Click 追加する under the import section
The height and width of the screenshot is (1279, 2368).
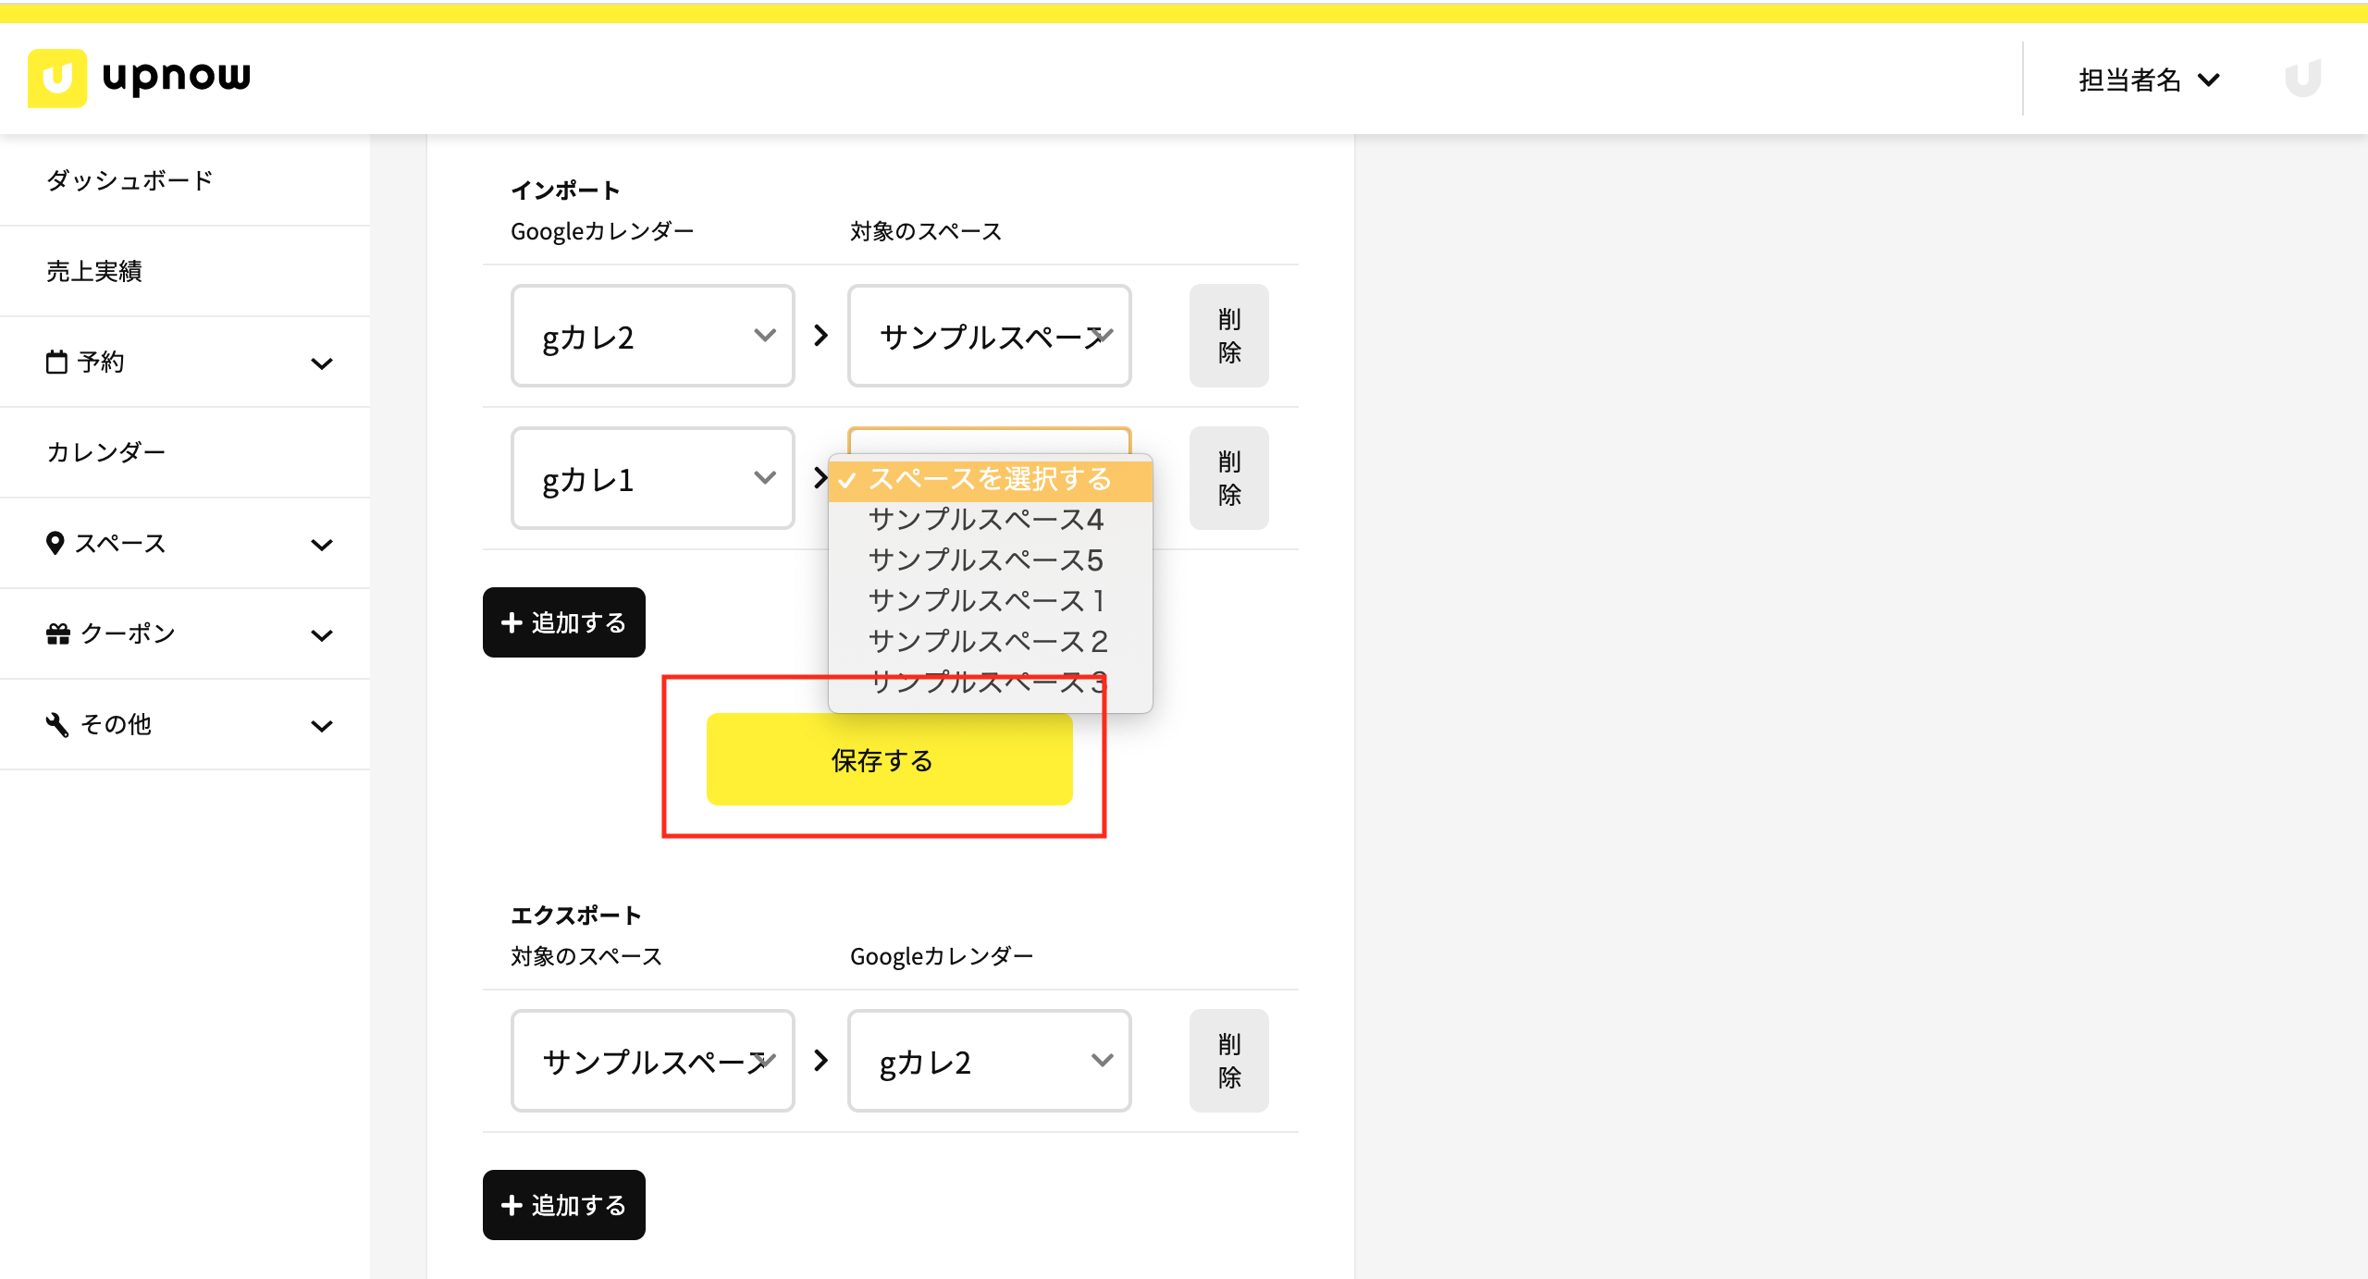[564, 622]
